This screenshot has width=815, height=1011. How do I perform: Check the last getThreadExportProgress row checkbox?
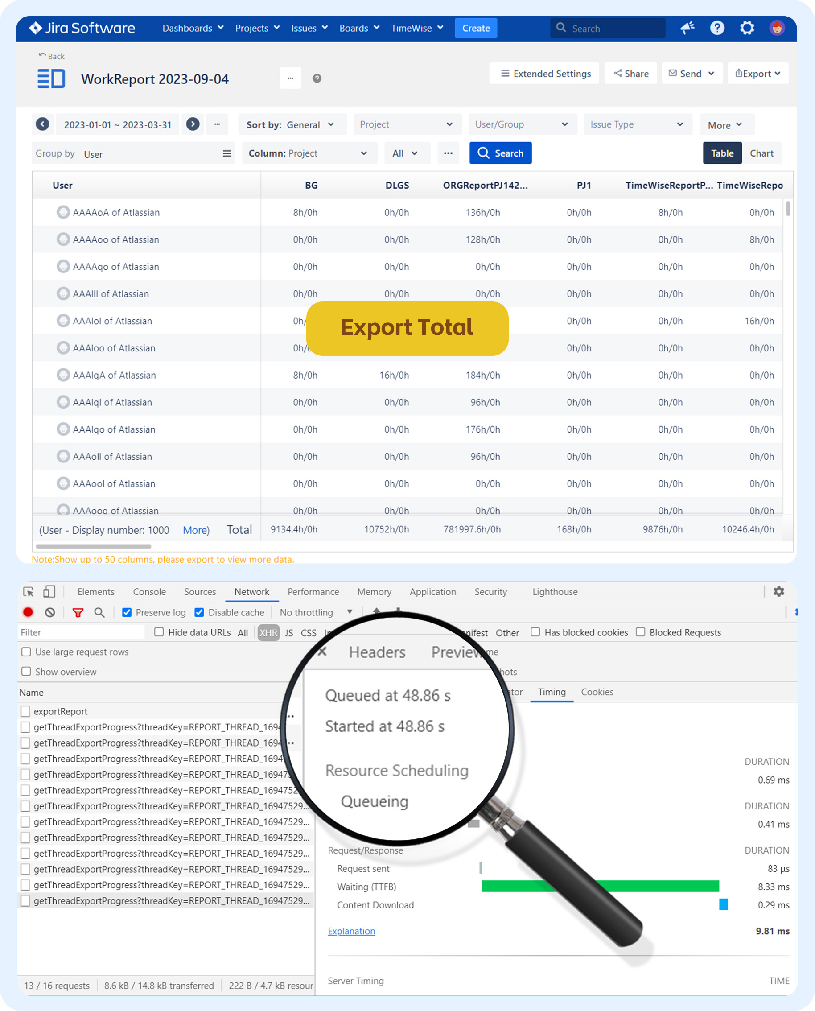click(x=25, y=901)
